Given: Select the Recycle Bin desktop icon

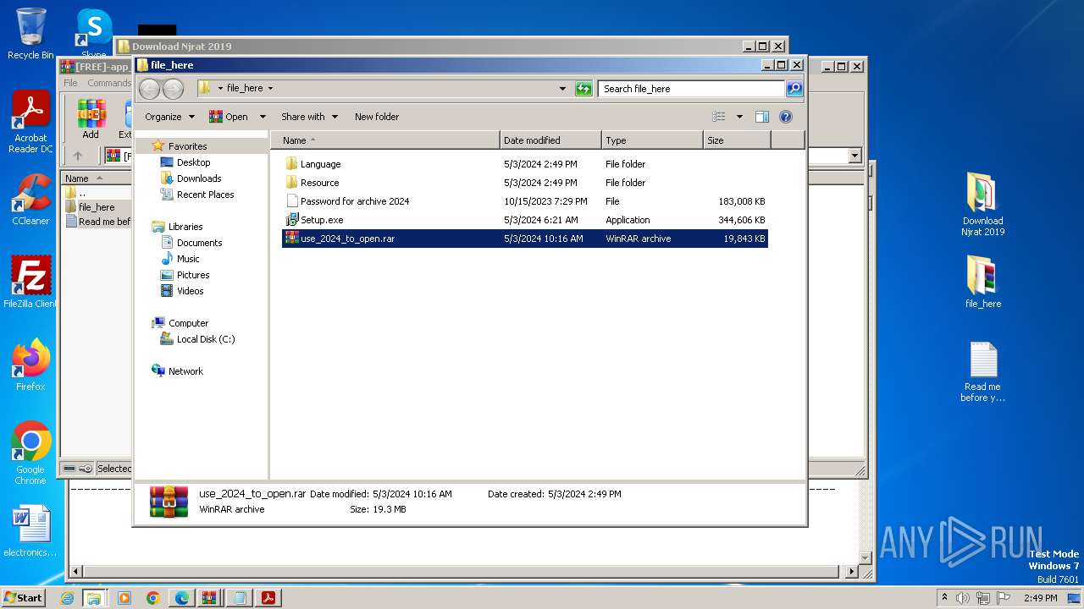Looking at the screenshot, I should (30, 34).
